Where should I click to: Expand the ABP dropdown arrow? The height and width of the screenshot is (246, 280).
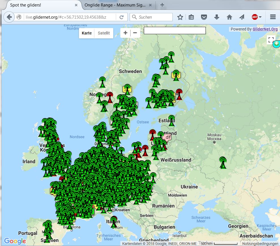pyautogui.click(x=260, y=17)
